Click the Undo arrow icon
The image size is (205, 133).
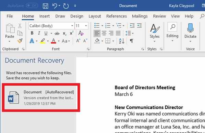pyautogui.click(x=55, y=6)
